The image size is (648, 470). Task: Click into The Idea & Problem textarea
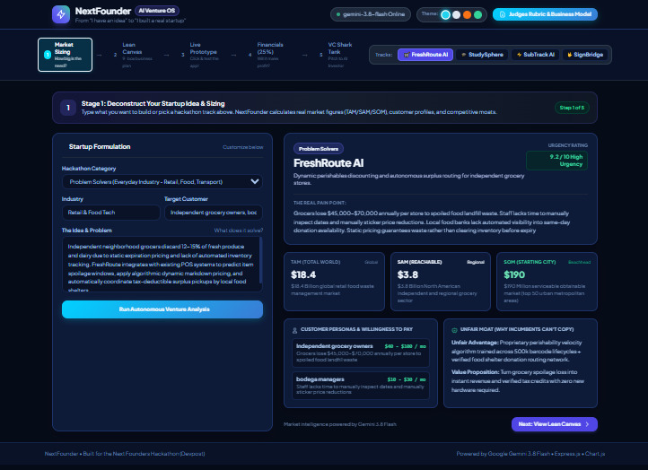[x=162, y=264]
